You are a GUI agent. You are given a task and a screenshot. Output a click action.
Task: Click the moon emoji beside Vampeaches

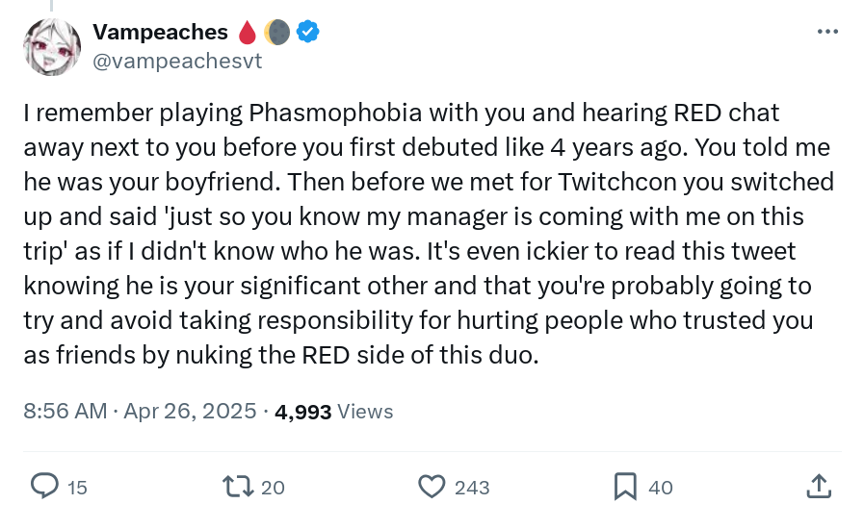(x=277, y=33)
